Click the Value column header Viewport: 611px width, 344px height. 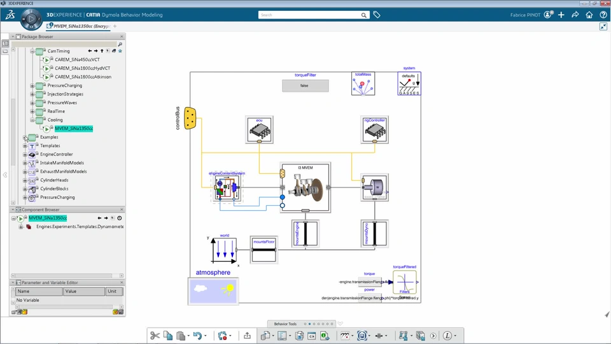click(x=84, y=291)
